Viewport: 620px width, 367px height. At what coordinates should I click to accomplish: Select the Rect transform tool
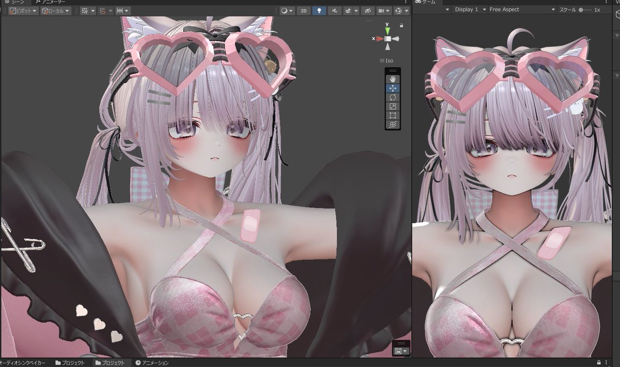(x=392, y=115)
